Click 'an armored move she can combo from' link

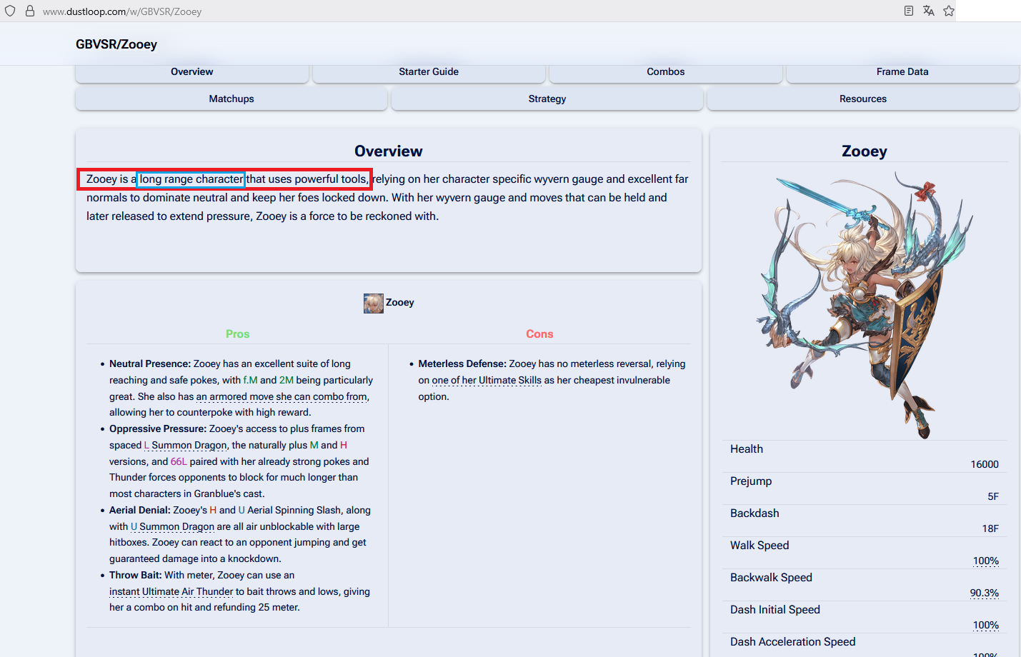click(x=282, y=396)
